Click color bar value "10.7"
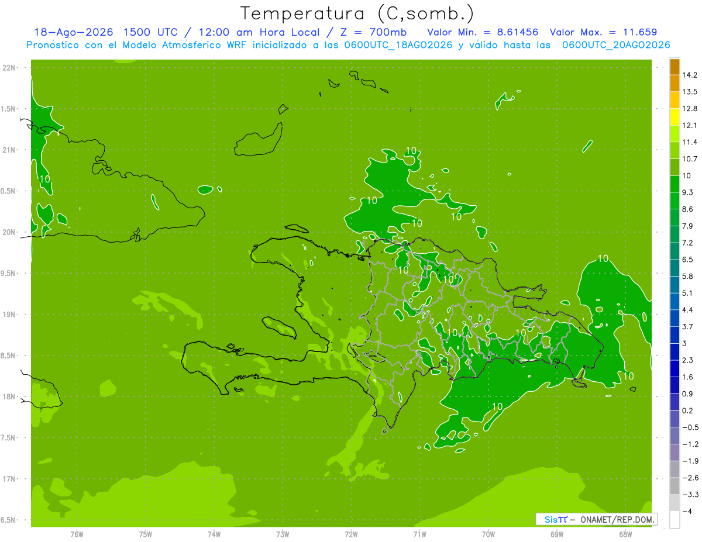702x542 pixels. 690,159
